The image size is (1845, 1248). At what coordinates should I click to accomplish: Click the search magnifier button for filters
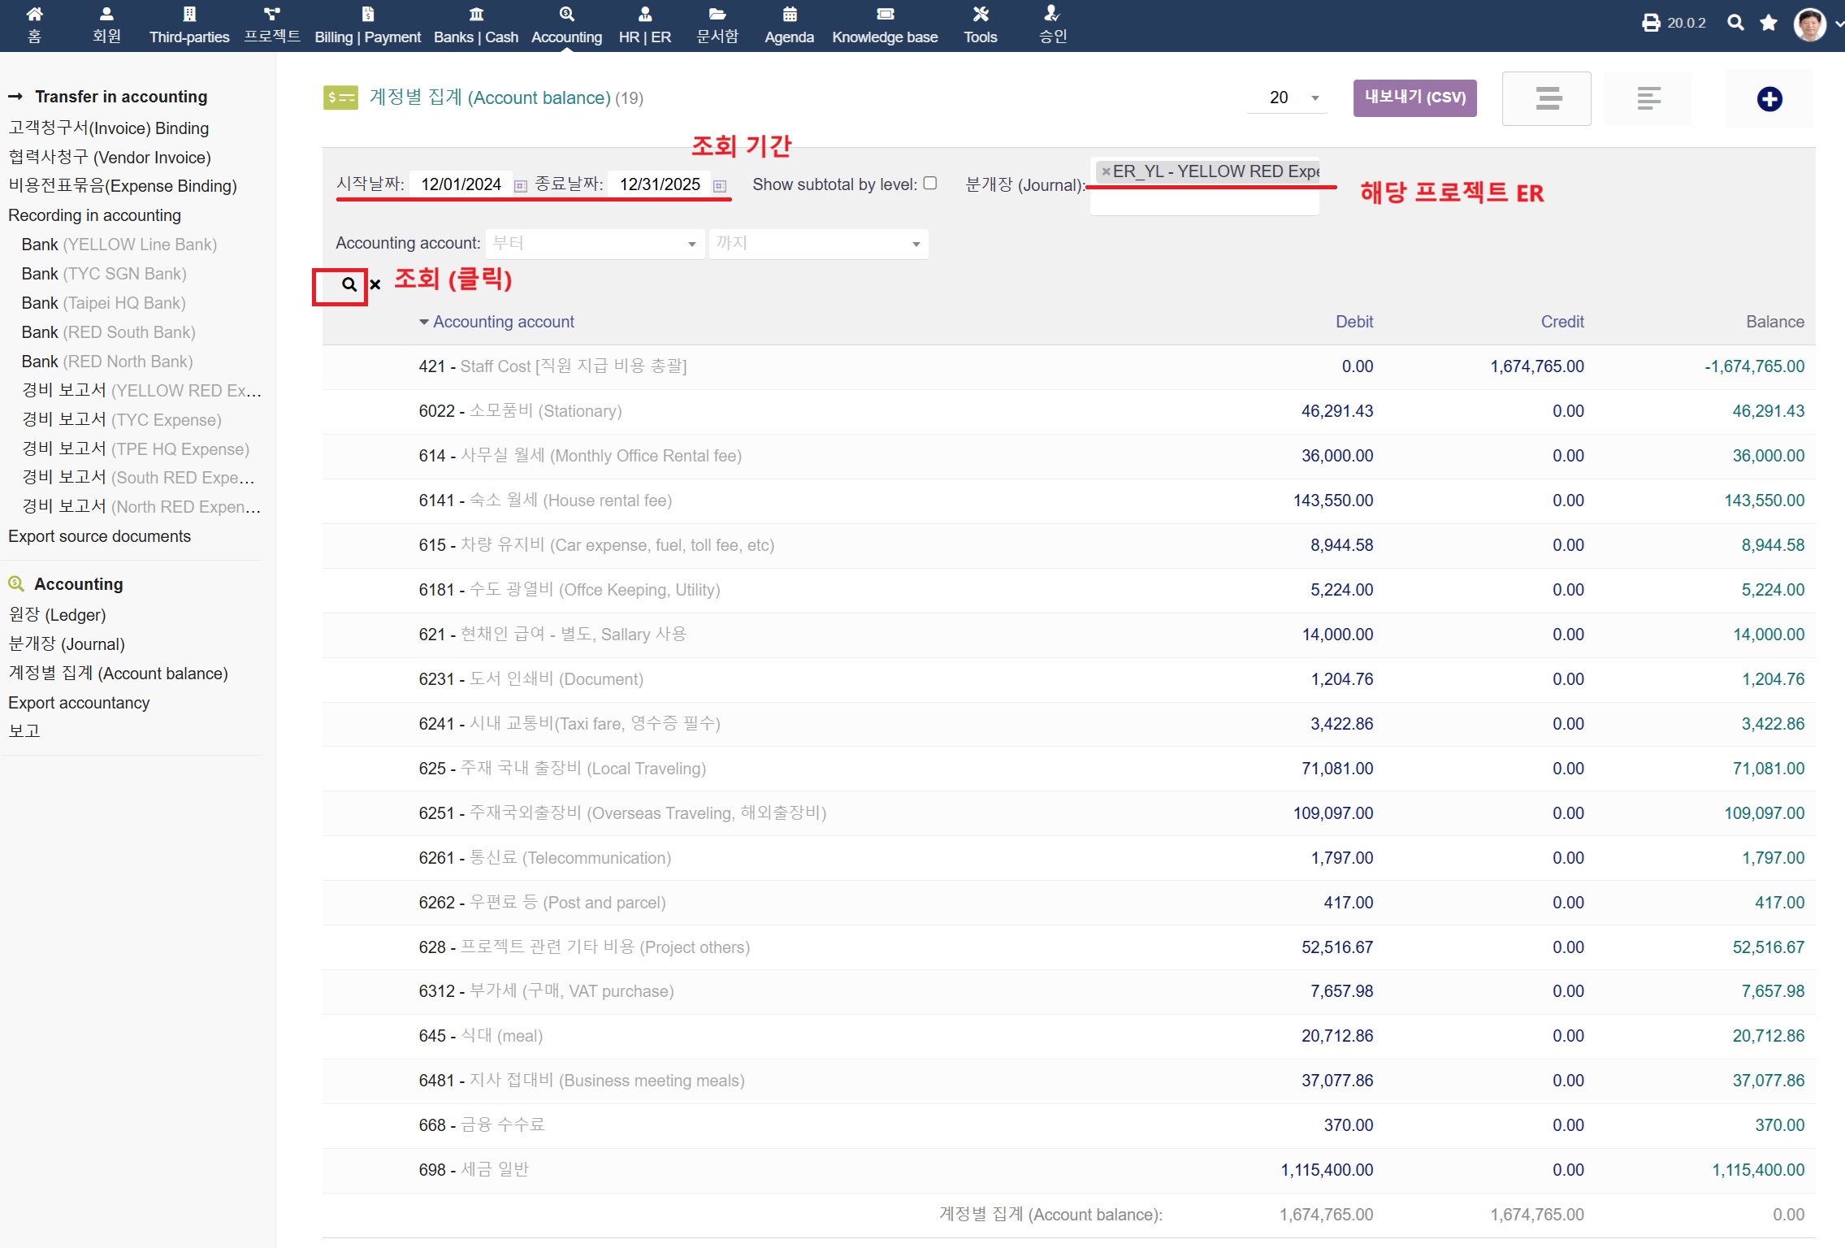coord(349,284)
